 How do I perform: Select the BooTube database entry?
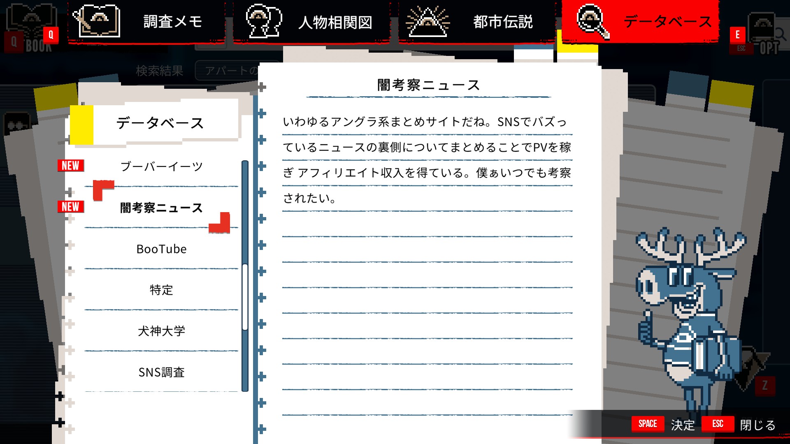161,249
